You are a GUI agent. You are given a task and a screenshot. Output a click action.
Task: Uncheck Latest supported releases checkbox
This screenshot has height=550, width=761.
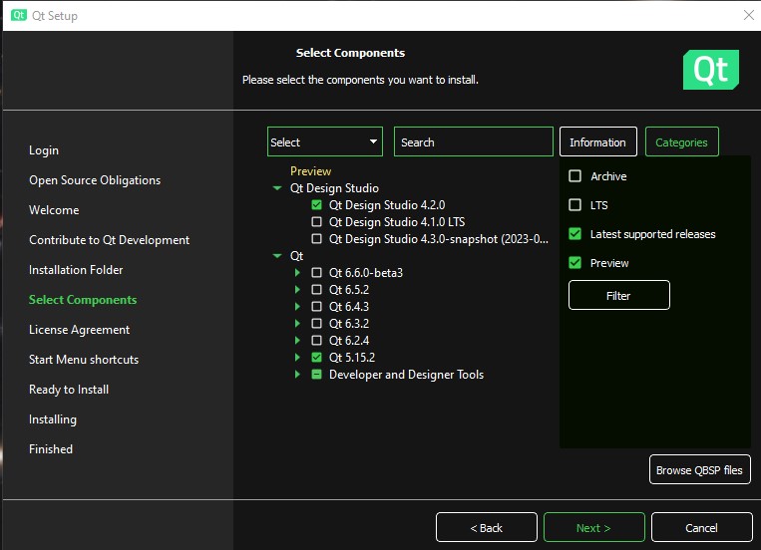tap(575, 234)
